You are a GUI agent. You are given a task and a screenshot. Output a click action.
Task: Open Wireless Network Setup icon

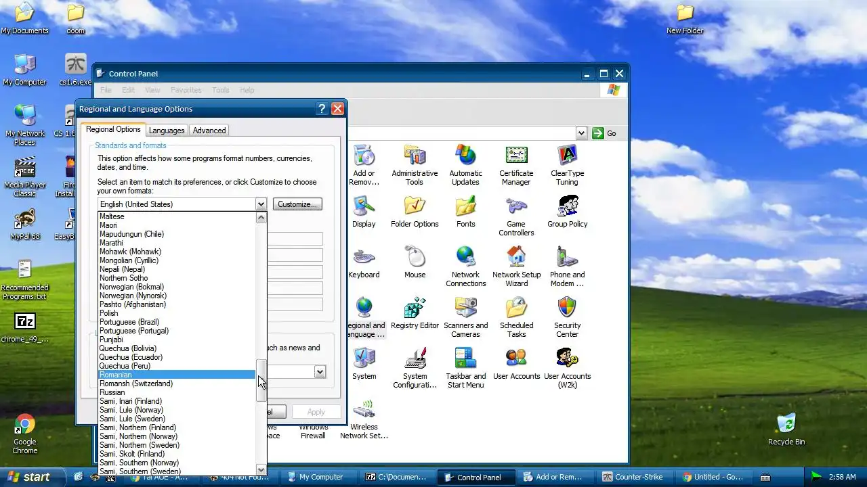pyautogui.click(x=364, y=419)
